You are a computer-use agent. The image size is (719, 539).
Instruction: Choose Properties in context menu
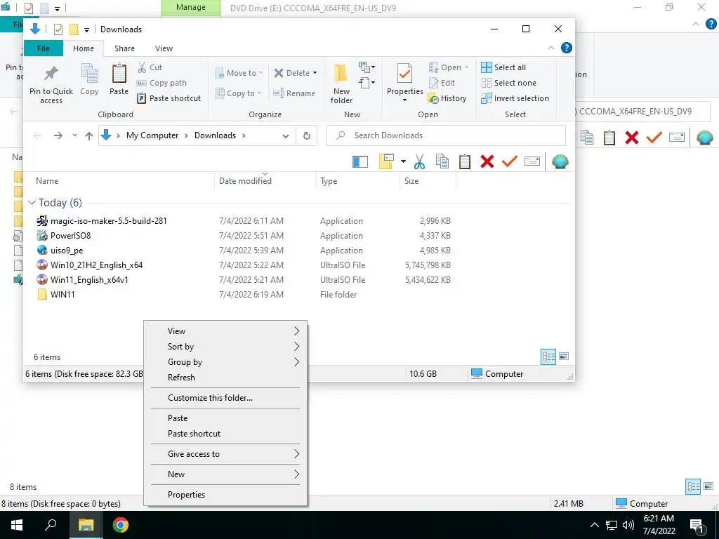point(225,495)
